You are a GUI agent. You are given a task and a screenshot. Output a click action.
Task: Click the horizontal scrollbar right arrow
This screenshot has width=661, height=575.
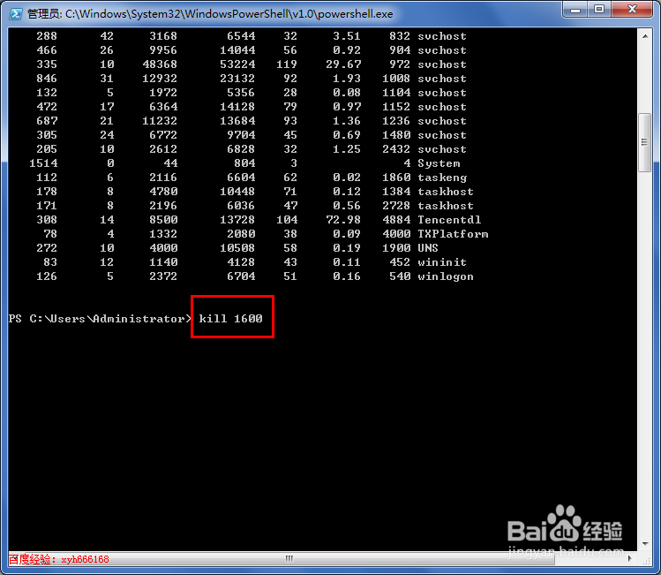[x=630, y=558]
